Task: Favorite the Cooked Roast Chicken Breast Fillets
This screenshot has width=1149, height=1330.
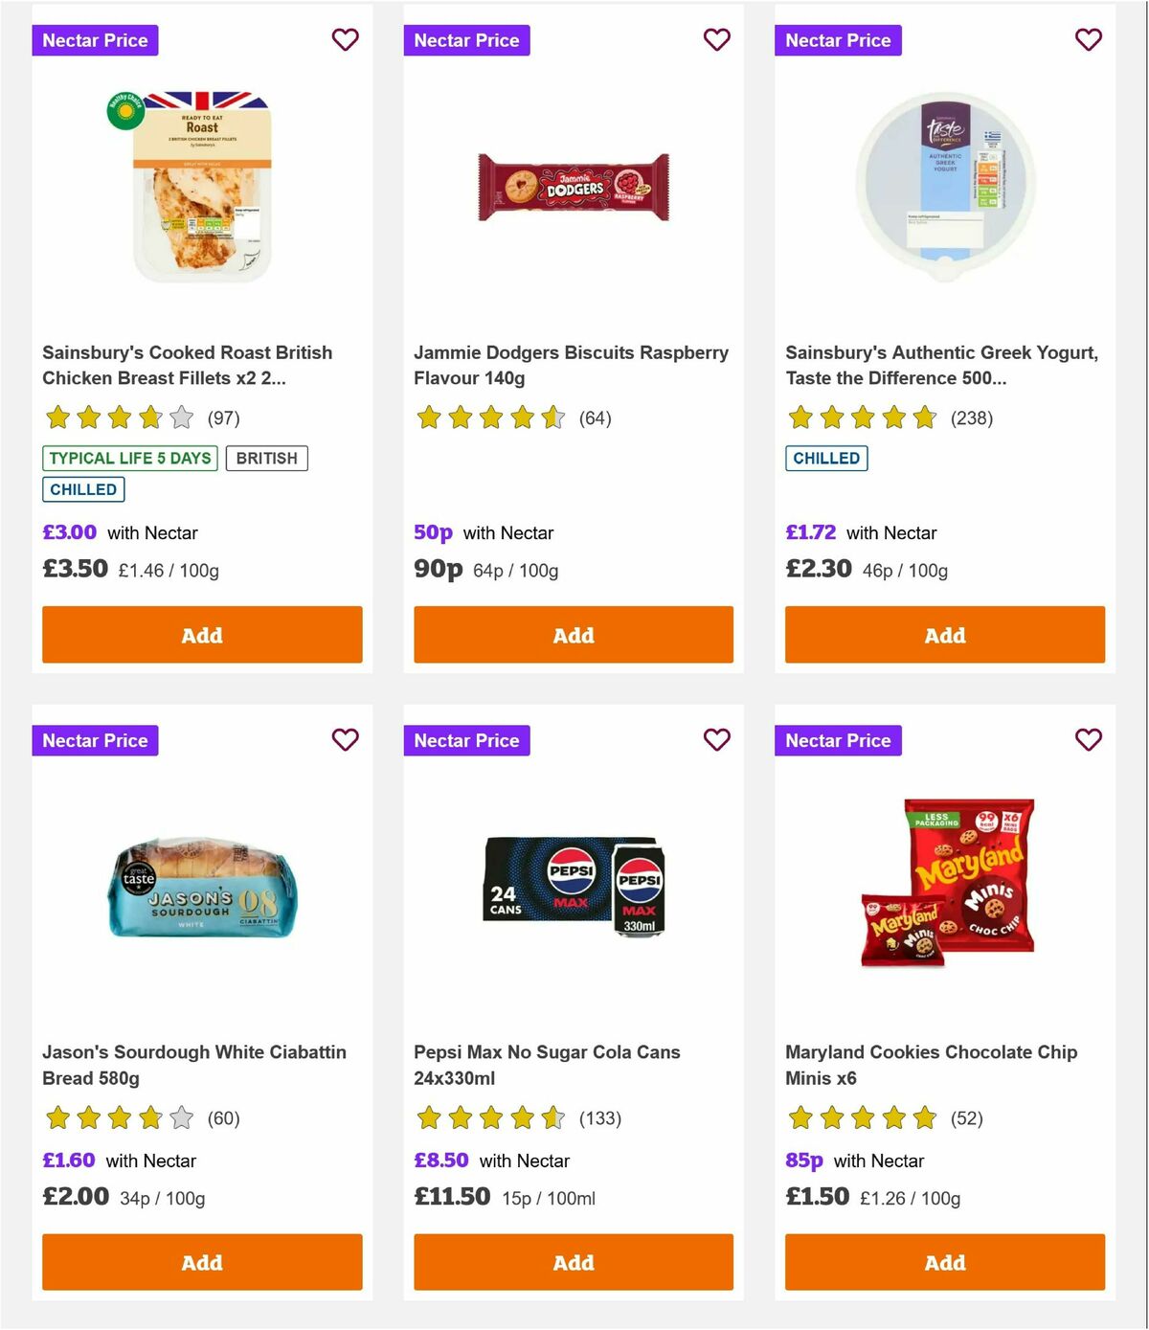Action: [345, 40]
